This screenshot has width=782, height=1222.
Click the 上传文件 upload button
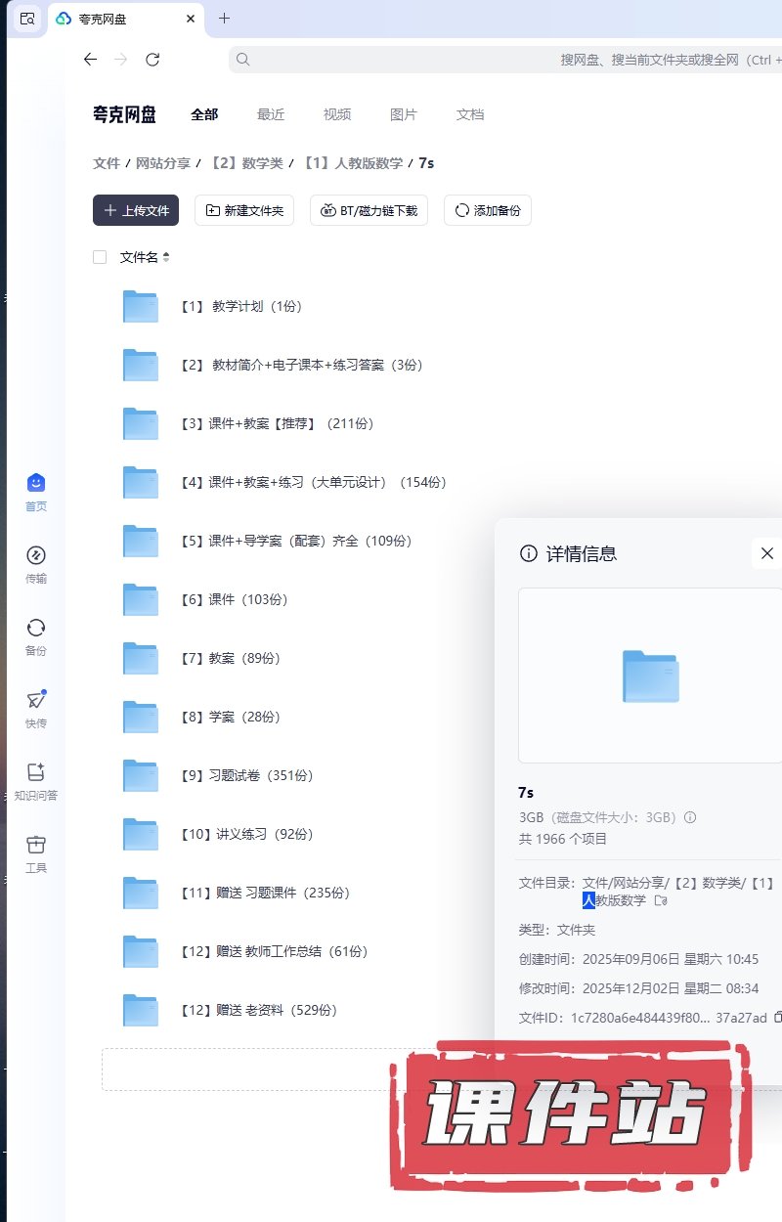[136, 210]
